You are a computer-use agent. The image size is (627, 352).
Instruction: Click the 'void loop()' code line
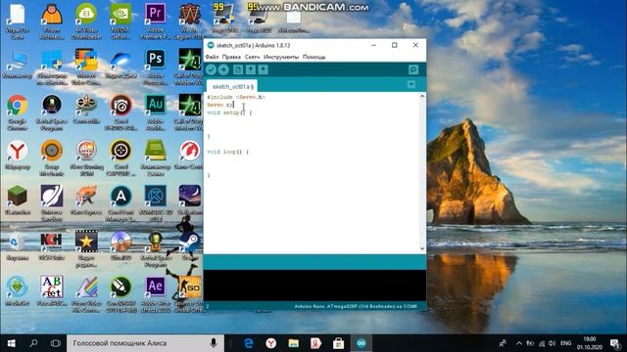tap(228, 152)
